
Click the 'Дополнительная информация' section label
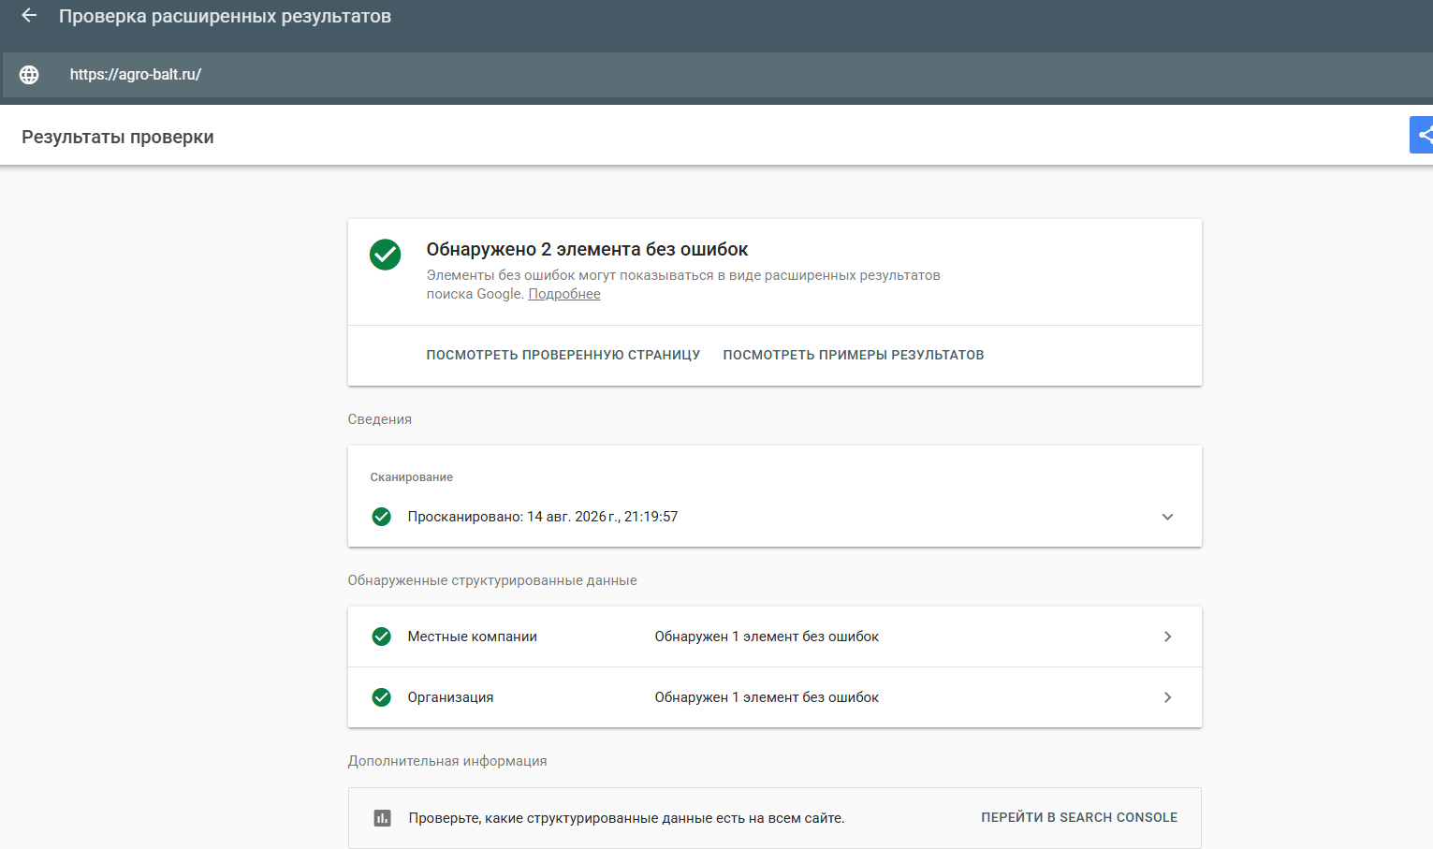(x=447, y=761)
